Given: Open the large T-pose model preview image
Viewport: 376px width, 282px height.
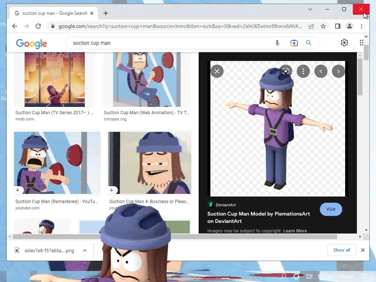Looking at the screenshot, I should 278,129.
